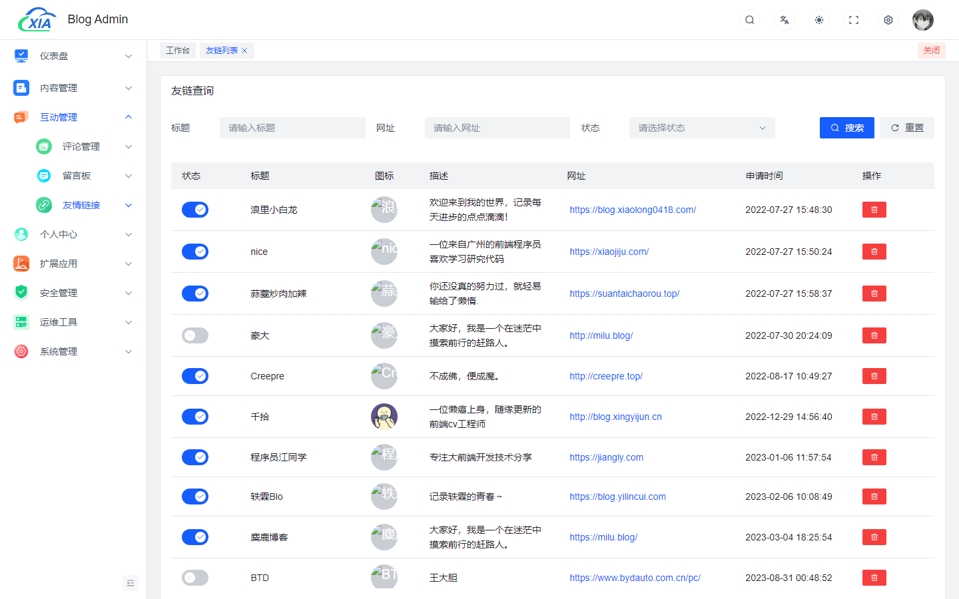Disable status switch for Creepre
The height and width of the screenshot is (599, 959).
[195, 376]
